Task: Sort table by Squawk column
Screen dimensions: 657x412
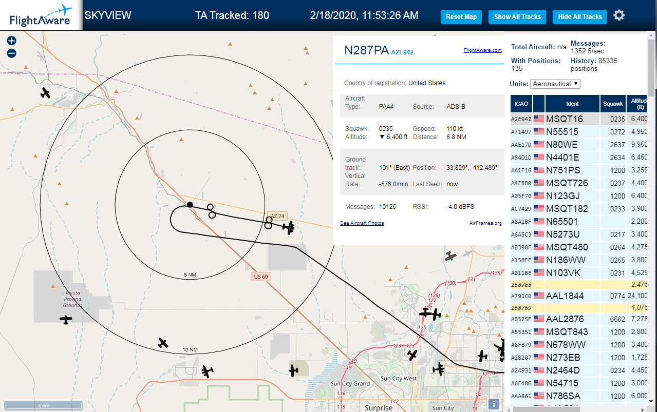Action: tap(613, 104)
